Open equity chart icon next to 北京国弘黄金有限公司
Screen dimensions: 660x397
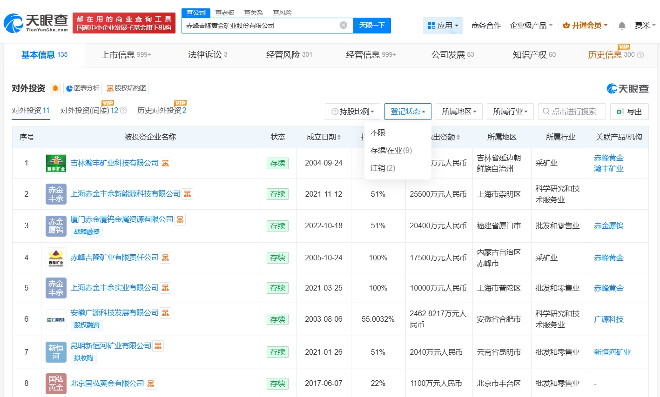coord(150,384)
